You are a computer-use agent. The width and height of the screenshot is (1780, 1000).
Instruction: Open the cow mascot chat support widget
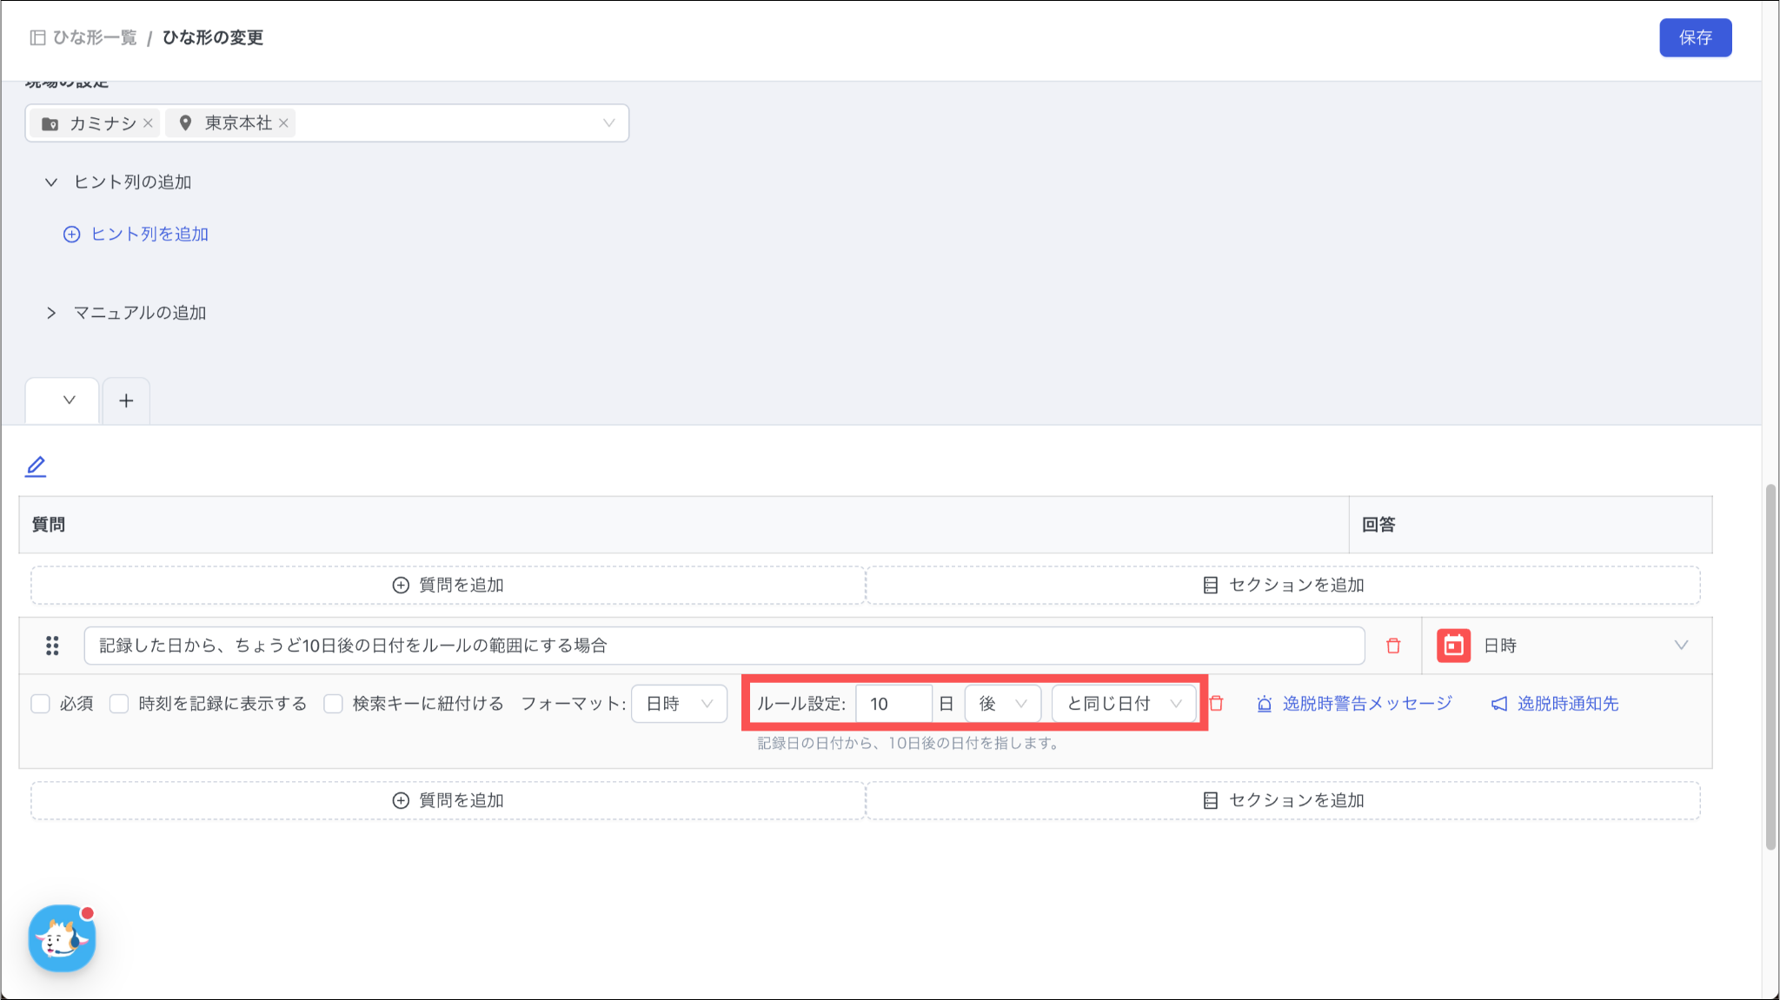(62, 938)
